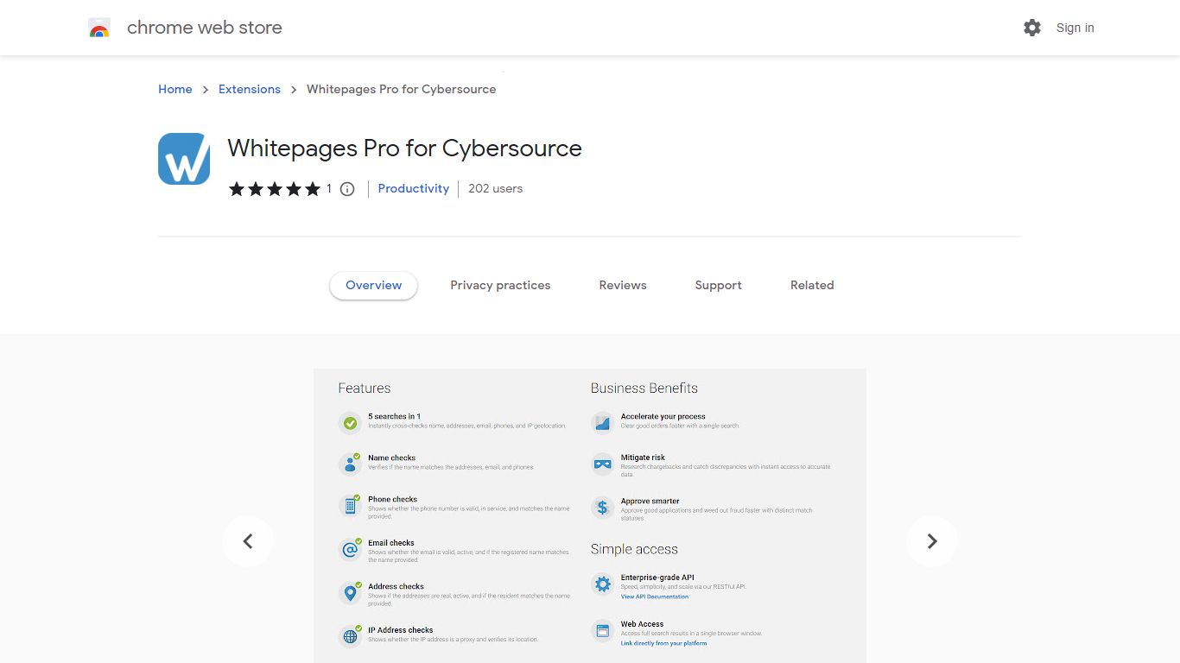The height and width of the screenshot is (663, 1180).
Task: Click the Mitigate risk mask icon
Action: point(602,464)
